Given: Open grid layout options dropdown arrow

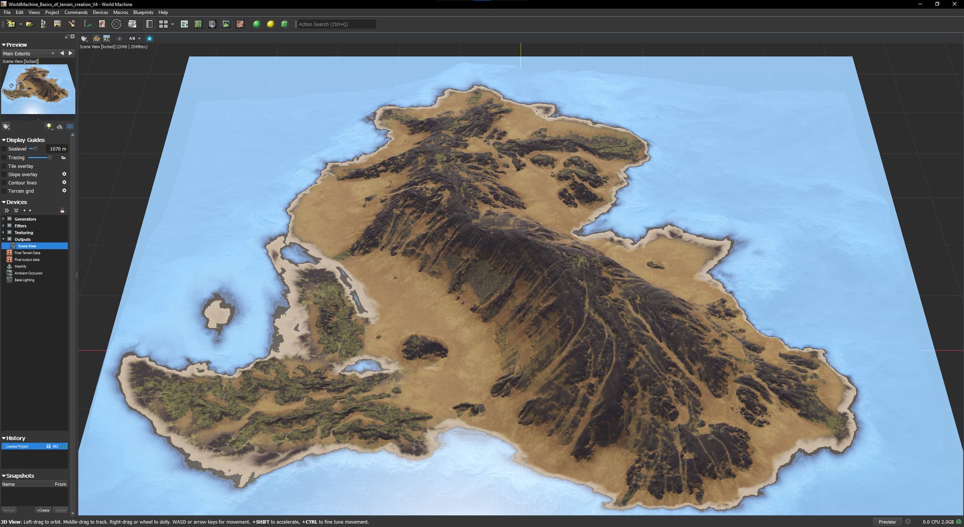Looking at the screenshot, I should (172, 24).
